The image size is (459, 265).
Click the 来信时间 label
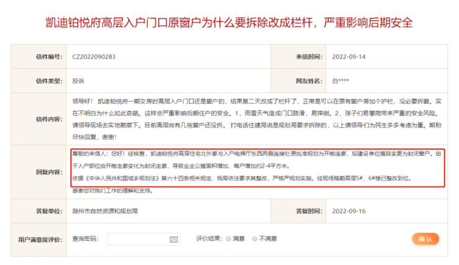(309, 57)
